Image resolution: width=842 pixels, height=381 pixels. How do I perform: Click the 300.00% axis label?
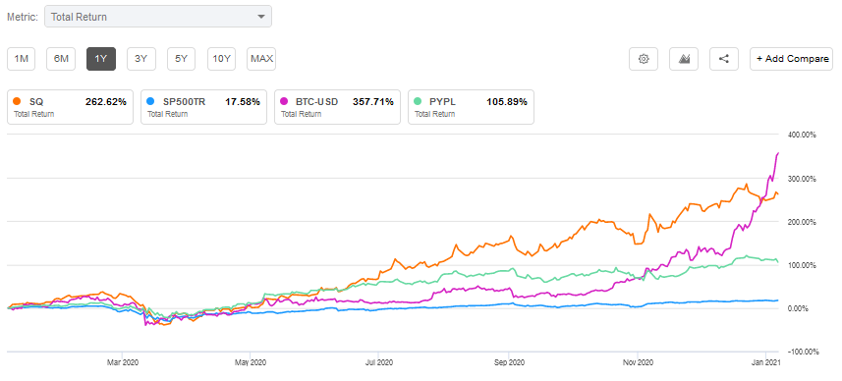pyautogui.click(x=801, y=179)
